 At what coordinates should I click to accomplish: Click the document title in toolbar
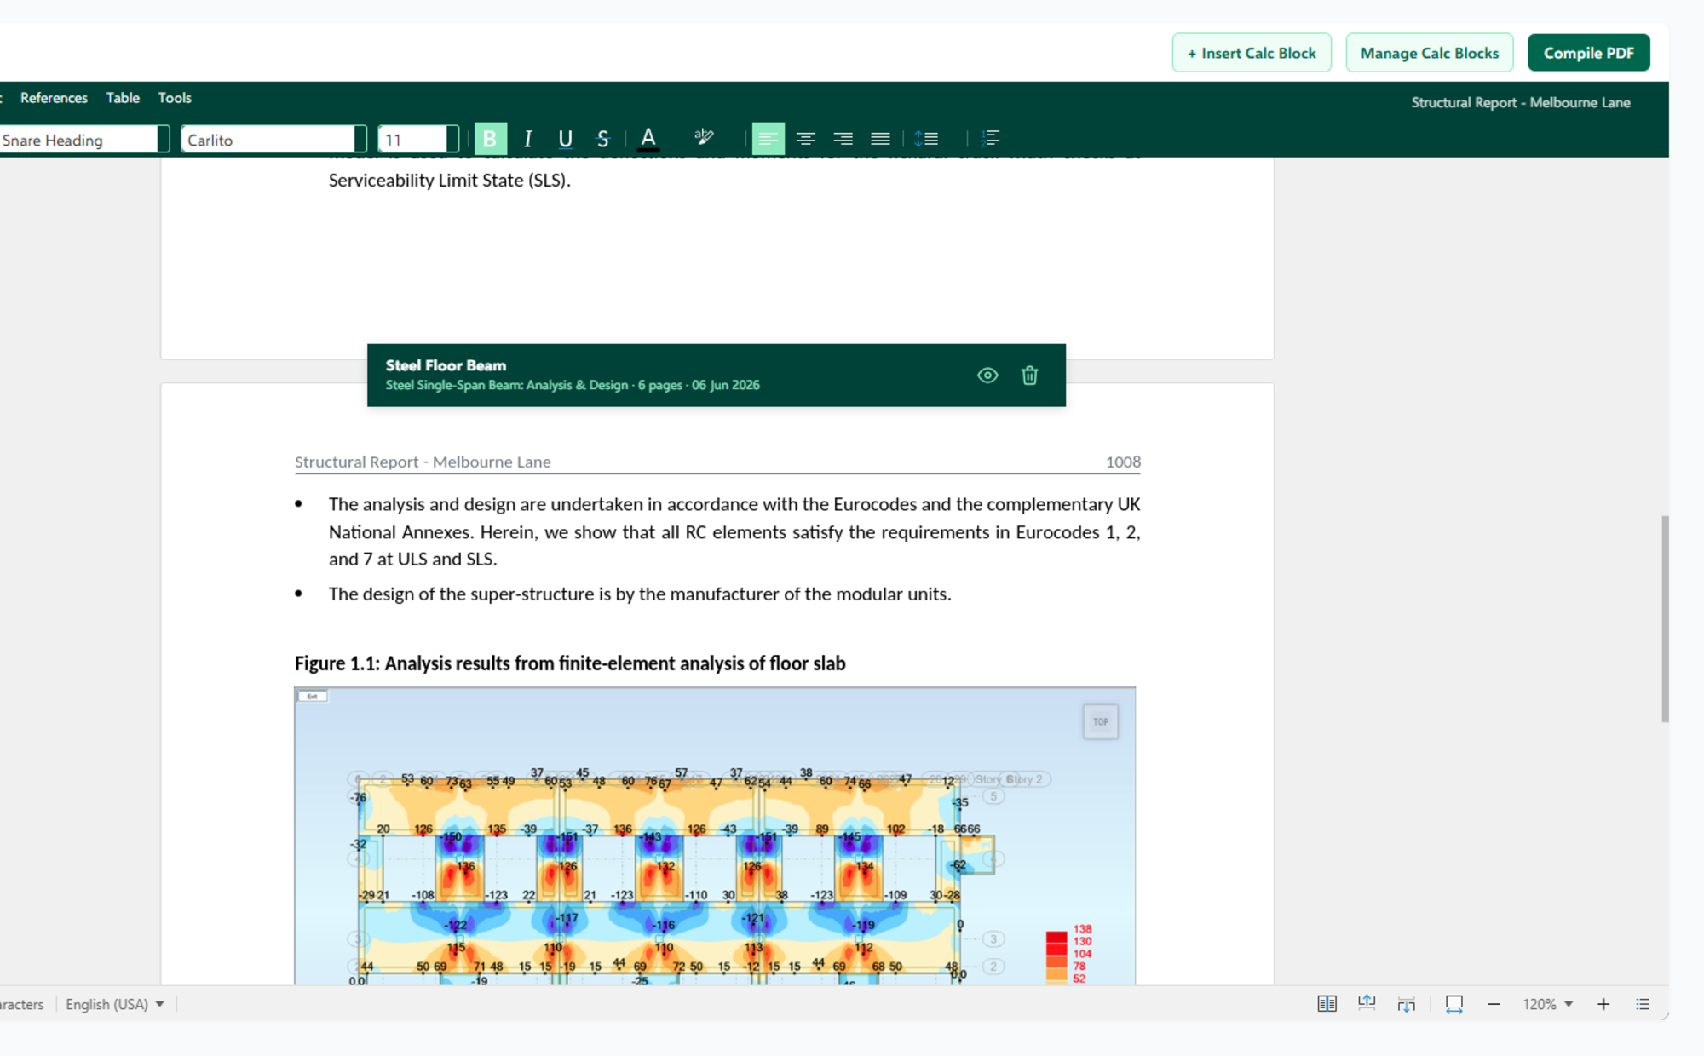coord(1521,102)
